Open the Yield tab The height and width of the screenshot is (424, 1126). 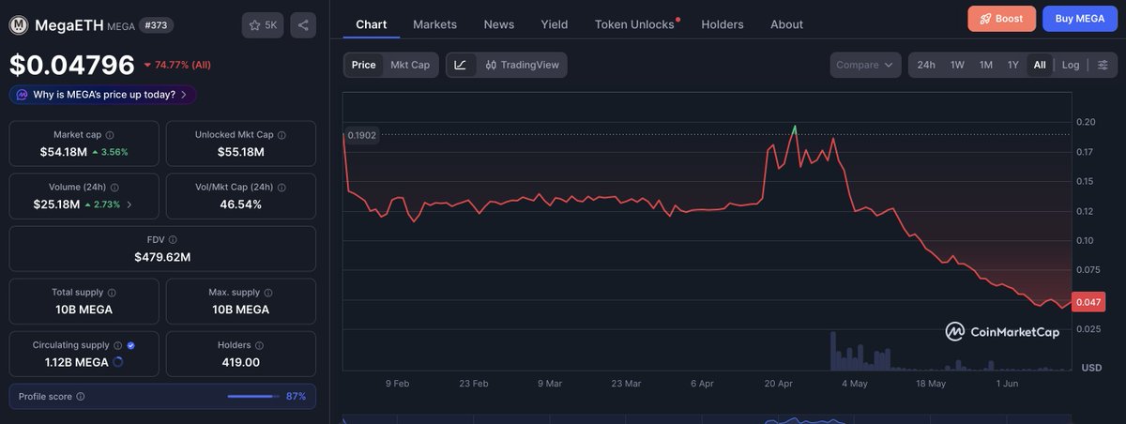(555, 24)
